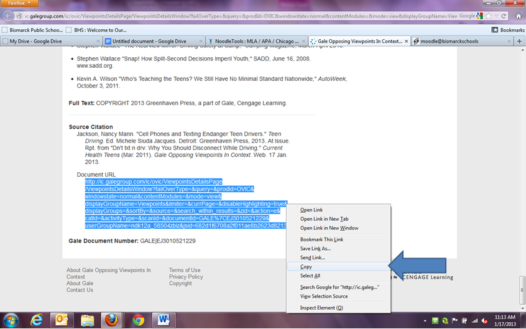526x329 pixels.
Task: Click the Action Center flag icon
Action: 455,321
